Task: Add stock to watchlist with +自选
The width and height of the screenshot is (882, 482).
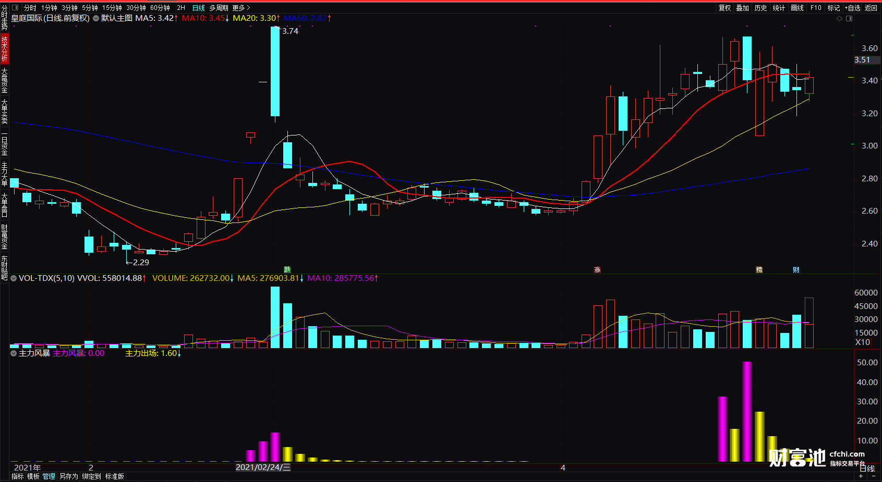Action: coord(852,8)
